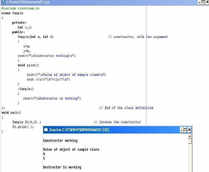Screen dimensions: 209x172
Task: Click the 'Invokes the constructor' comment
Action: tap(117, 122)
